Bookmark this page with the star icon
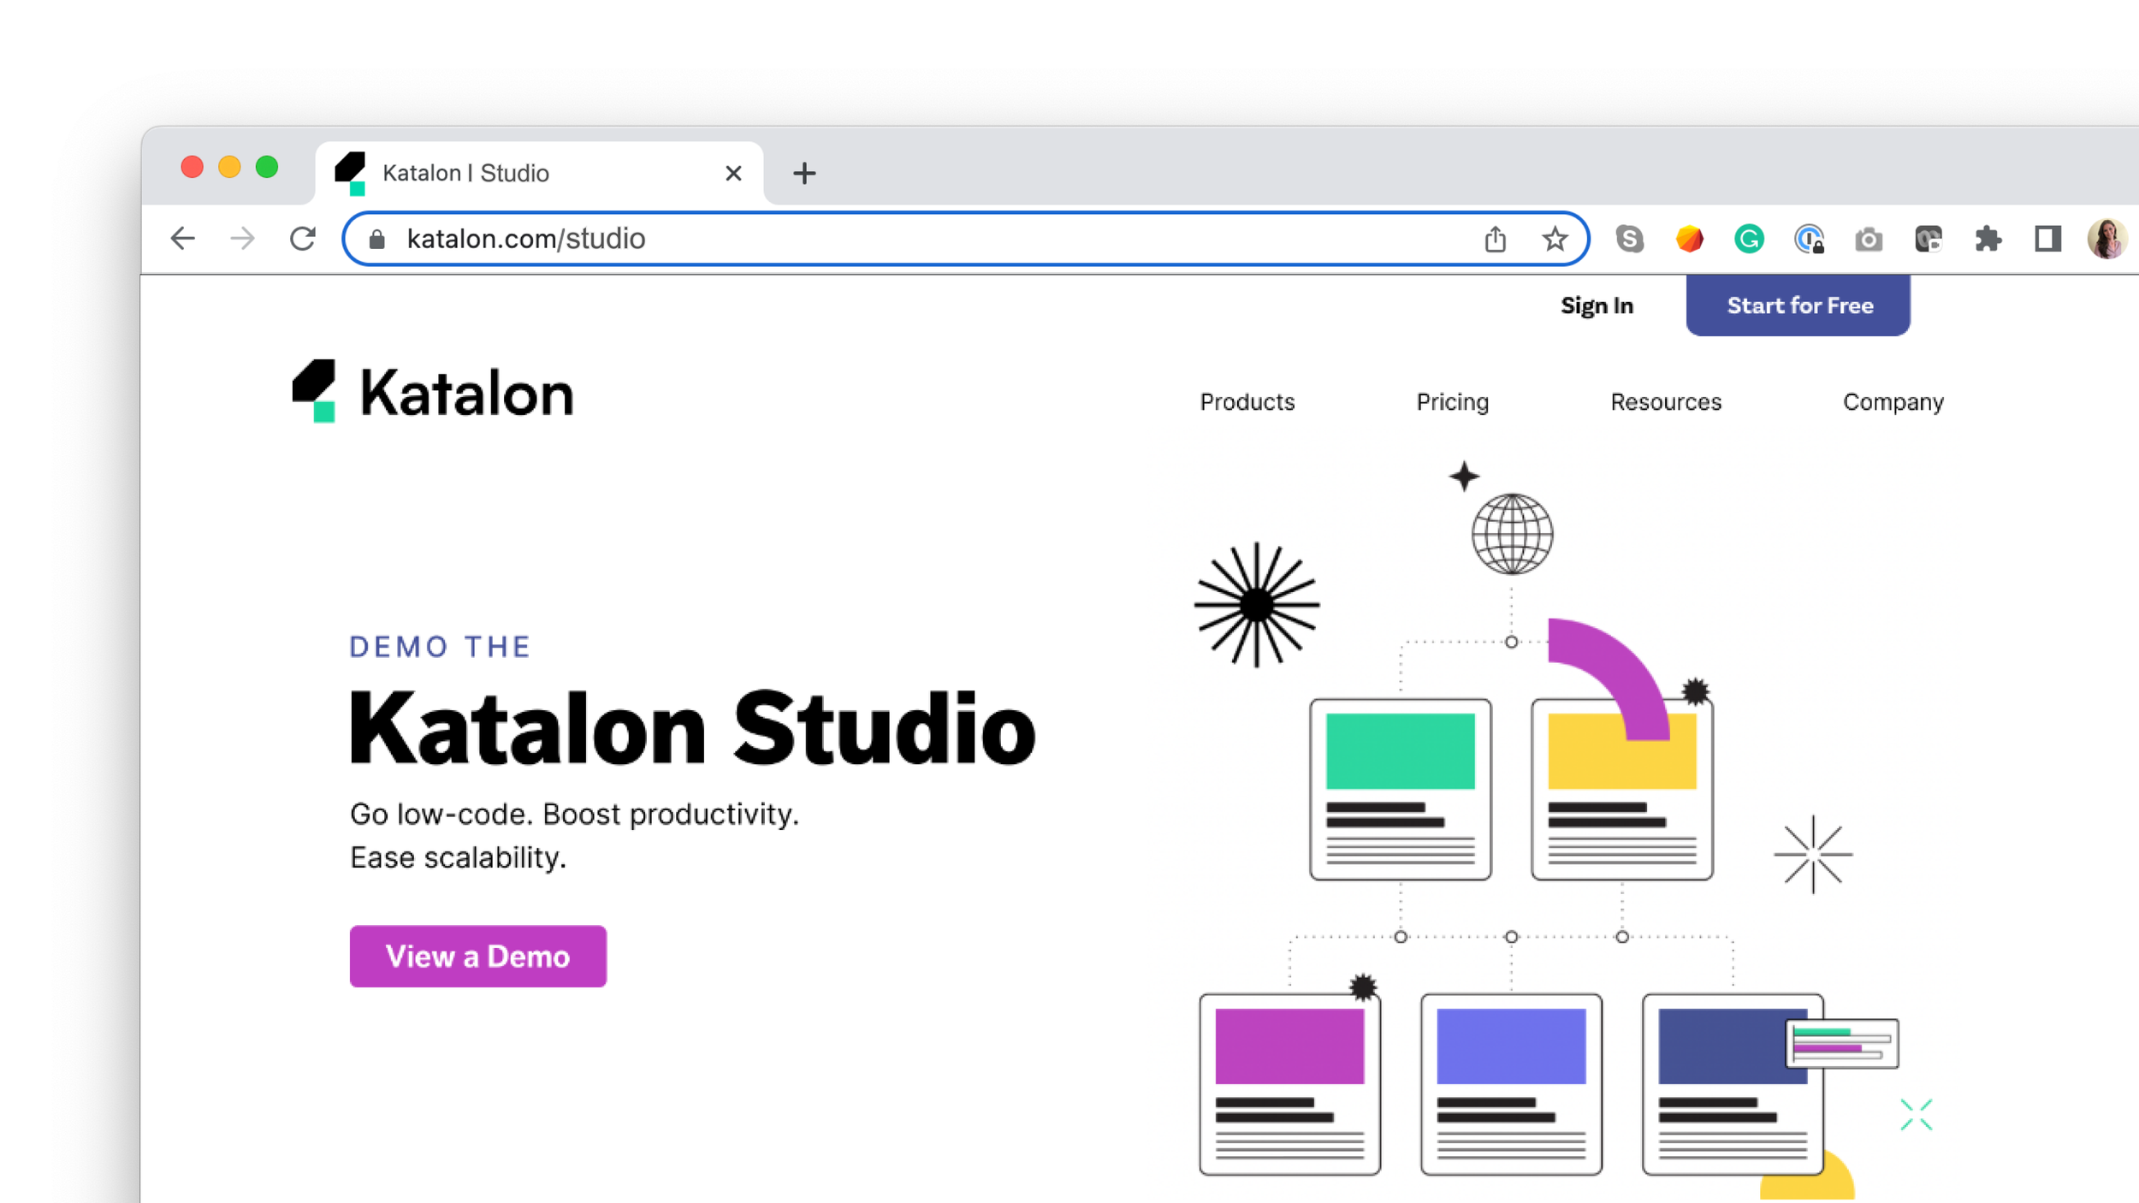The height and width of the screenshot is (1203, 2139). coord(1555,239)
